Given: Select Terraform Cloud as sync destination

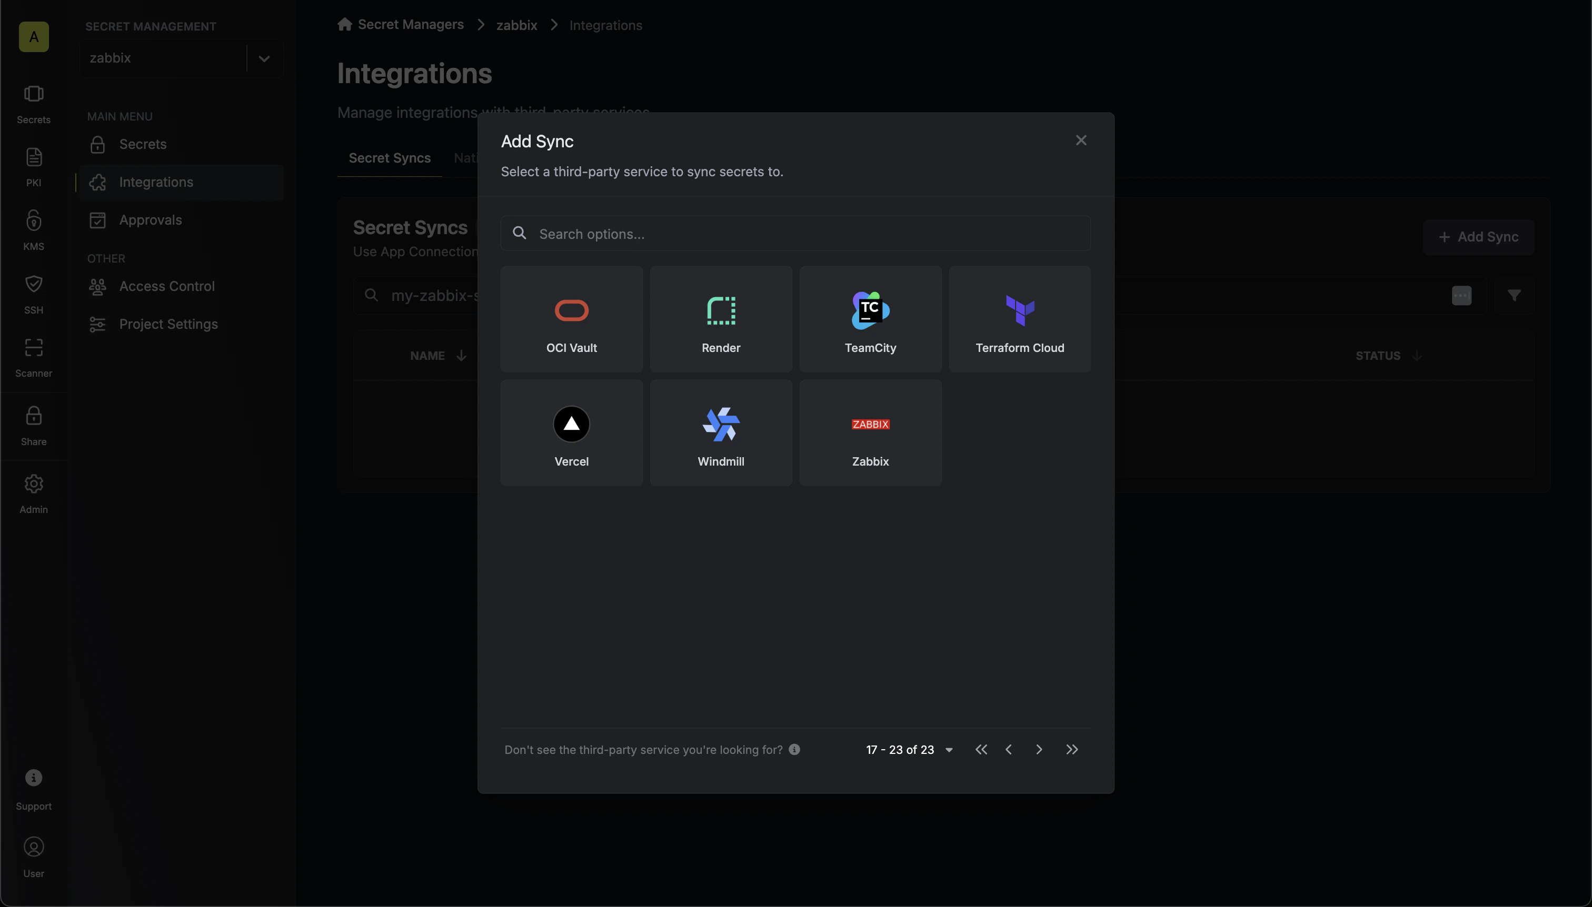Looking at the screenshot, I should point(1020,319).
